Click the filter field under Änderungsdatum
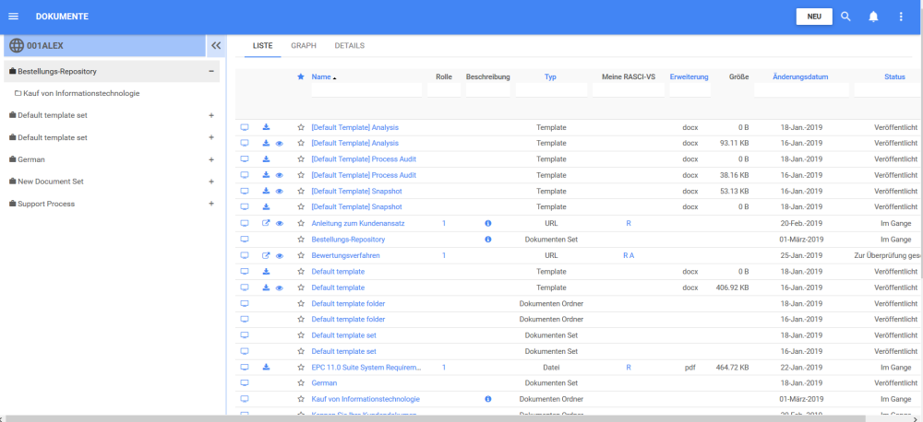The width and height of the screenshot is (923, 422). [802, 90]
